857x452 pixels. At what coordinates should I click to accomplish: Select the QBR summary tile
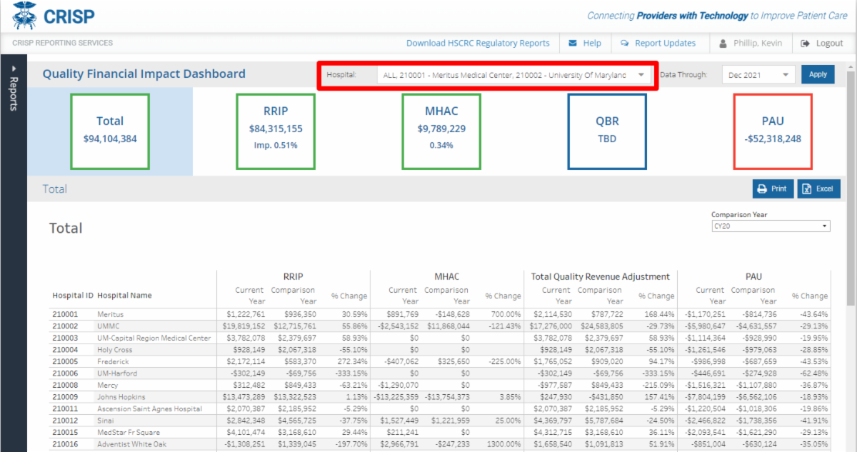point(607,131)
